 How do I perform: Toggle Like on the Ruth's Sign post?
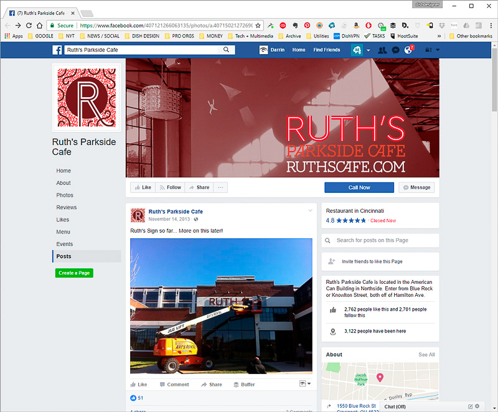click(x=138, y=385)
